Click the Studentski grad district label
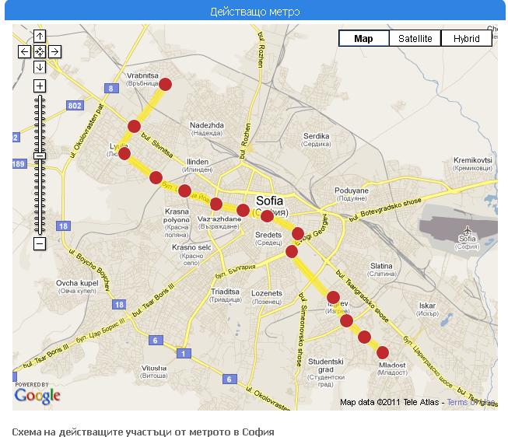This screenshot has width=508, height=437. pyautogui.click(x=326, y=372)
